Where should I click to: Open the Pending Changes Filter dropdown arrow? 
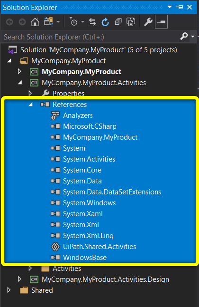pyautogui.click(x=83, y=22)
